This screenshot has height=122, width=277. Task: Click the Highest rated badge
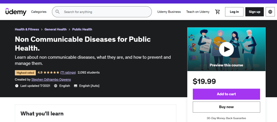pyautogui.click(x=25, y=72)
